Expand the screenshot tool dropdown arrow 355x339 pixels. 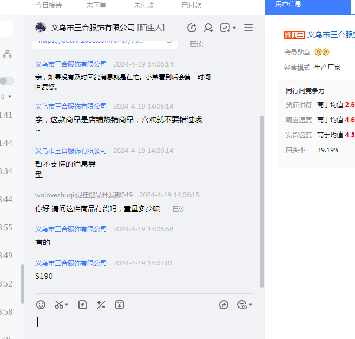coord(67,305)
